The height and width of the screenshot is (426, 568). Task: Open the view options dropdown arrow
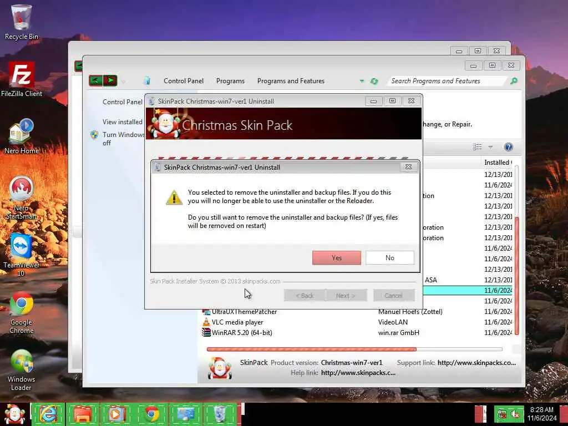[x=490, y=147]
